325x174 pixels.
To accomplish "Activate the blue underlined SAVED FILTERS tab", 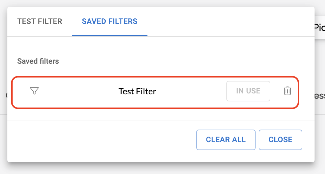I will click(x=110, y=21).
